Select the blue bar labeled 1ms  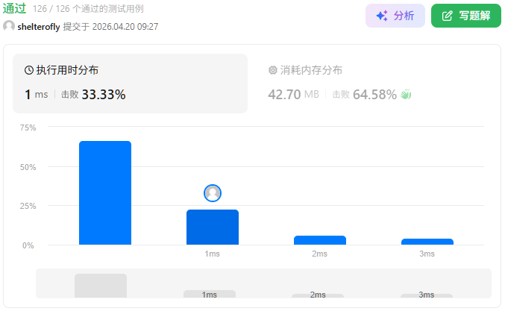213,227
